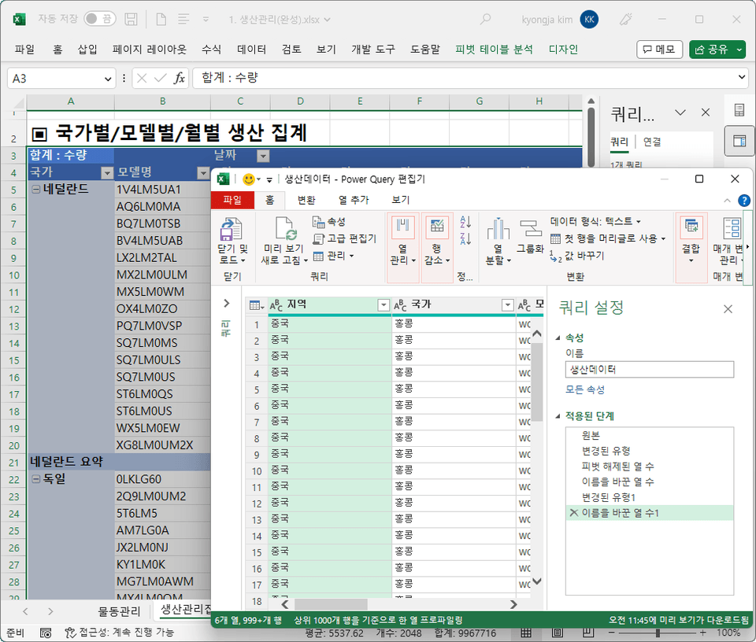Open the Name Box dropdown
This screenshot has width=756, height=642.
[x=108, y=79]
